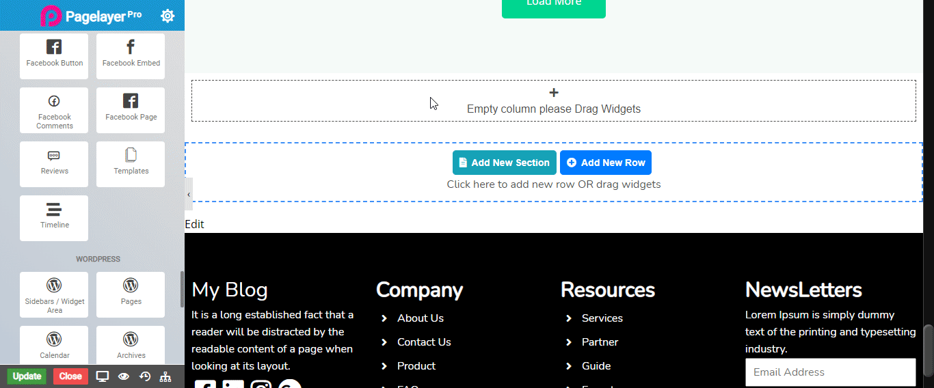
Task: Click plus sign in empty column
Action: pyautogui.click(x=554, y=93)
